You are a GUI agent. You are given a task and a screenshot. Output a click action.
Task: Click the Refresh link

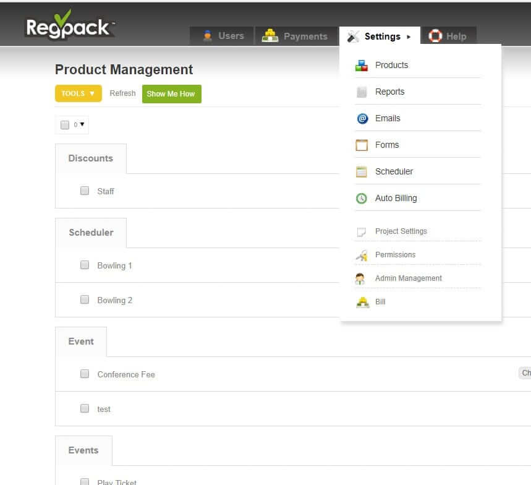point(122,93)
